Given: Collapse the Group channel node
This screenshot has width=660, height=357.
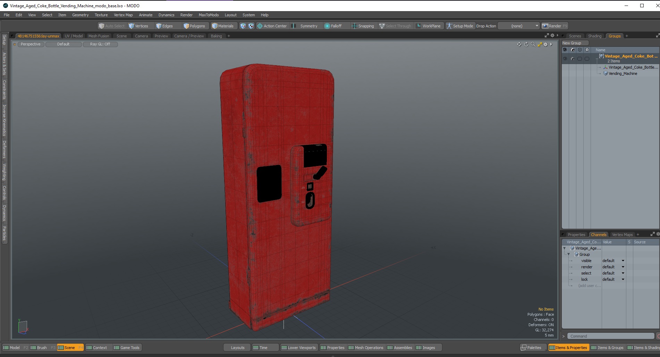Looking at the screenshot, I should [569, 254].
